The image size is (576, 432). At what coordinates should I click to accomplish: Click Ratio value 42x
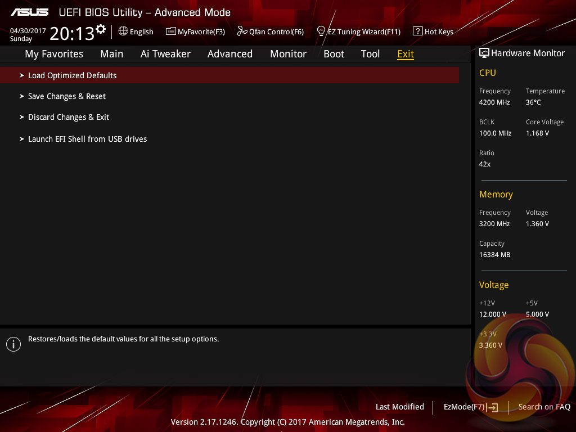(x=485, y=164)
